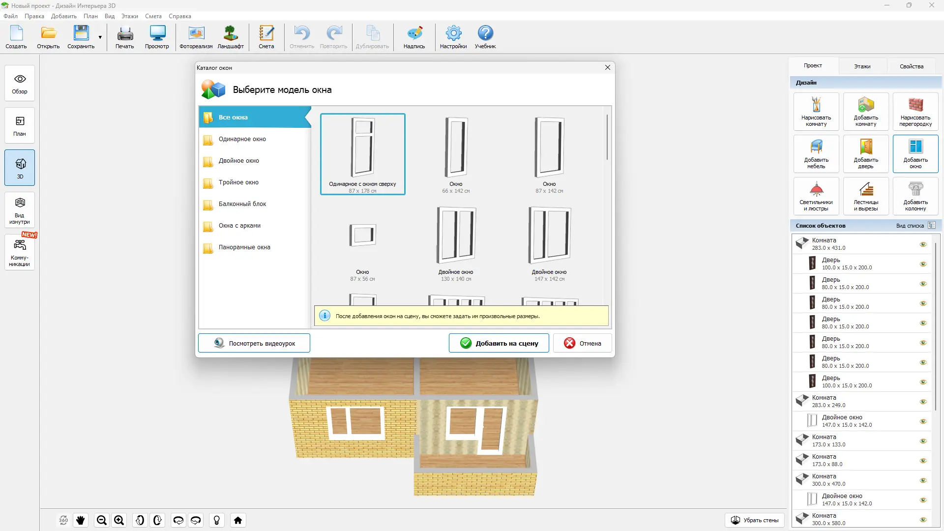The height and width of the screenshot is (531, 944).
Task: Select the Draw partition tool
Action: pyautogui.click(x=915, y=111)
